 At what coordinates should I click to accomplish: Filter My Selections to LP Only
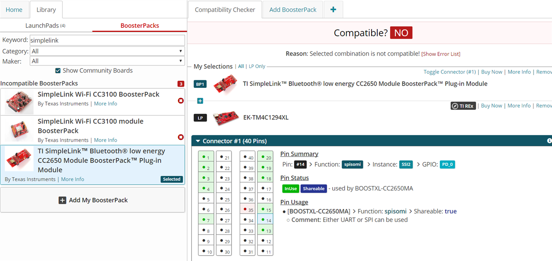pos(257,66)
